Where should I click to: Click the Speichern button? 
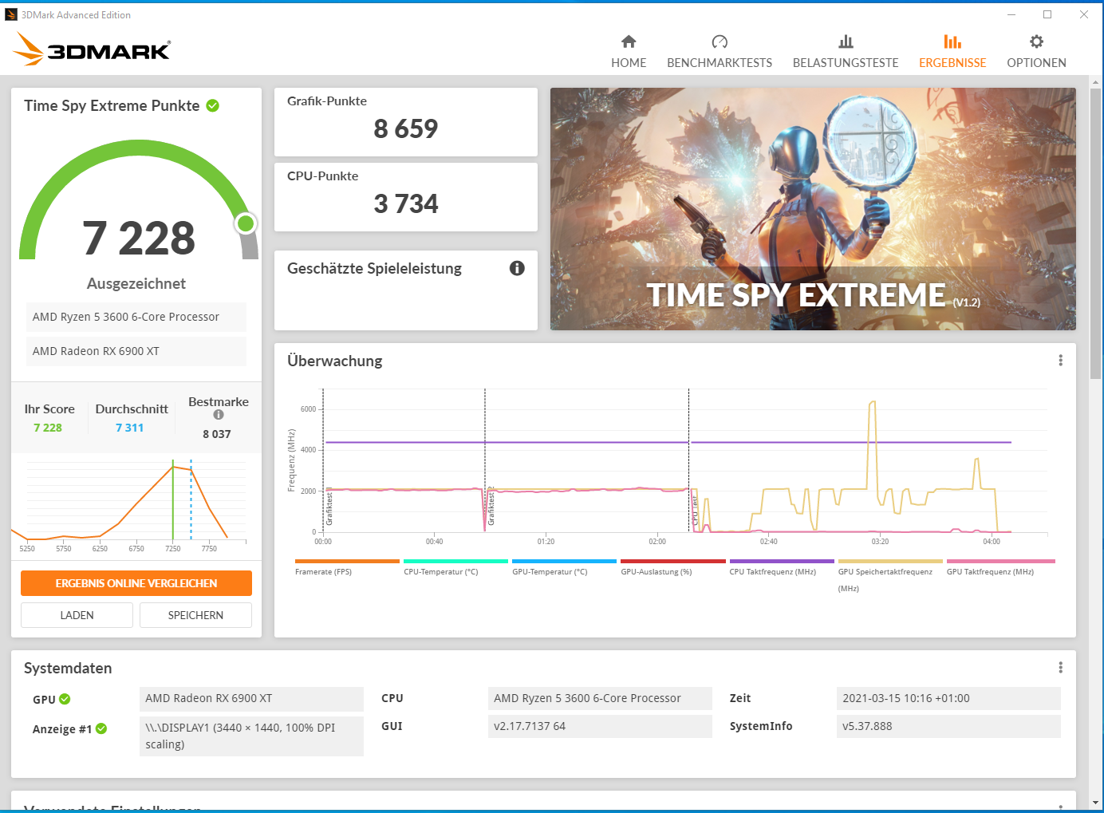195,615
